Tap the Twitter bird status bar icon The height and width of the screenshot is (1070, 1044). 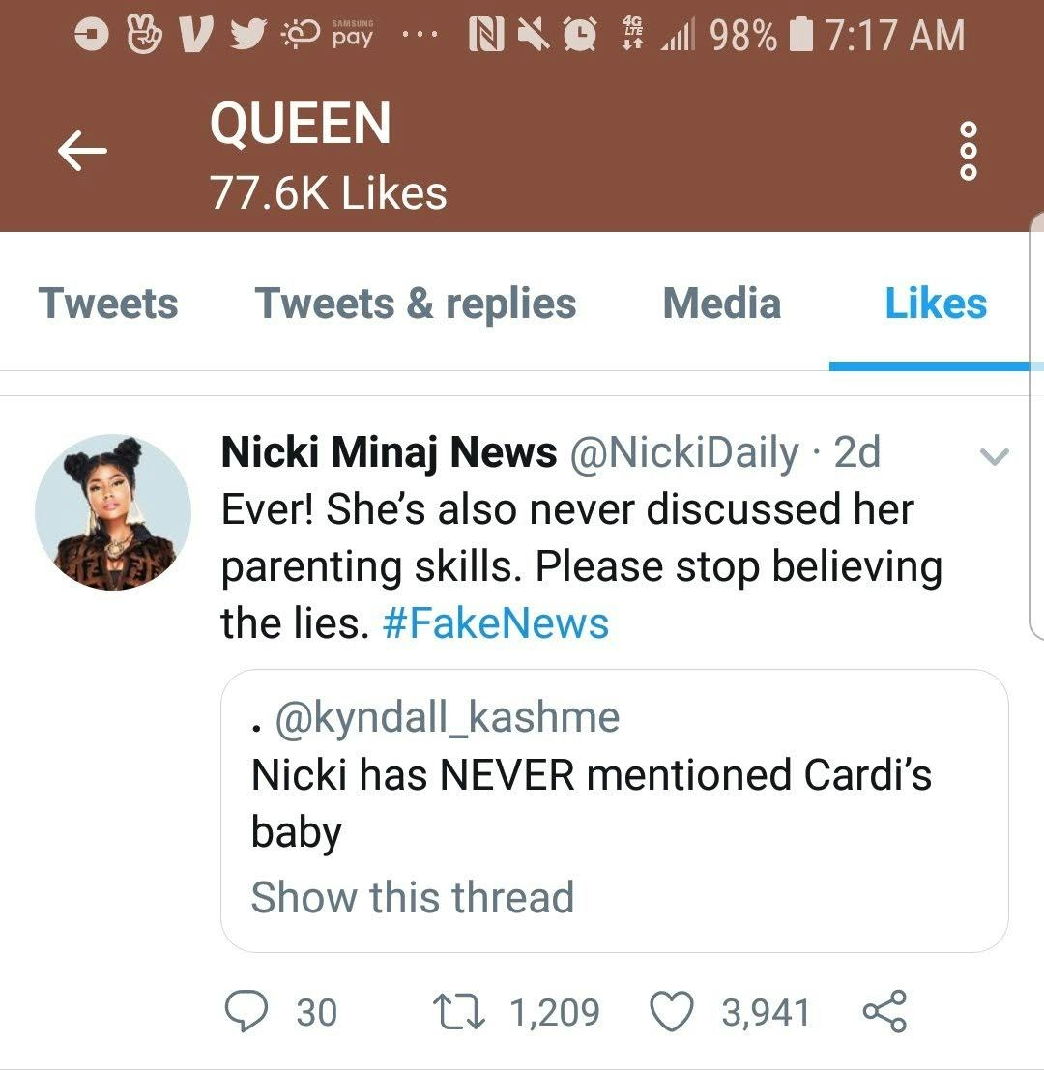(x=249, y=36)
